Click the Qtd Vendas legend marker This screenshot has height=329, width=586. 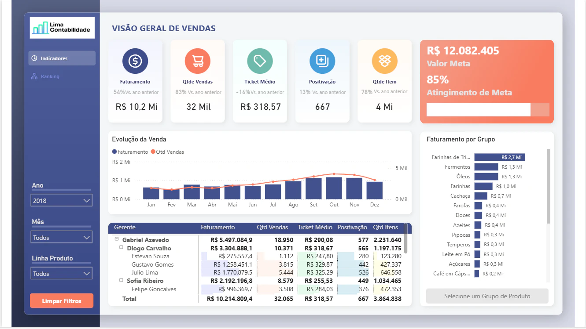(x=153, y=152)
